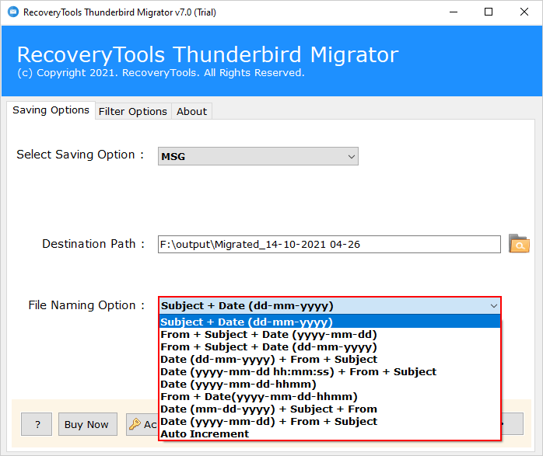This screenshot has width=543, height=456.
Task: Select Date (mm-dd-yyyy) + Subject + From
Action: coord(329,409)
